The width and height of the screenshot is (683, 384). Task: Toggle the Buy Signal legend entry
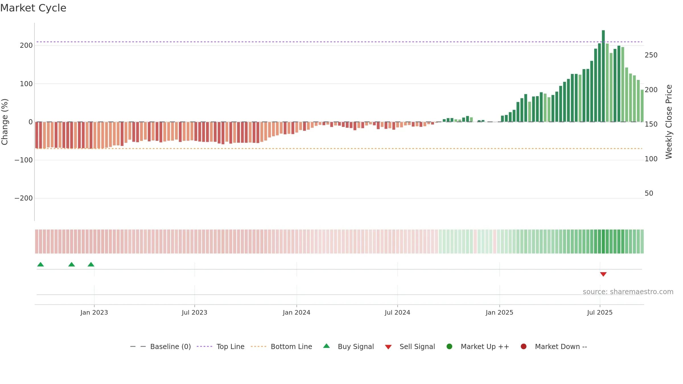349,346
